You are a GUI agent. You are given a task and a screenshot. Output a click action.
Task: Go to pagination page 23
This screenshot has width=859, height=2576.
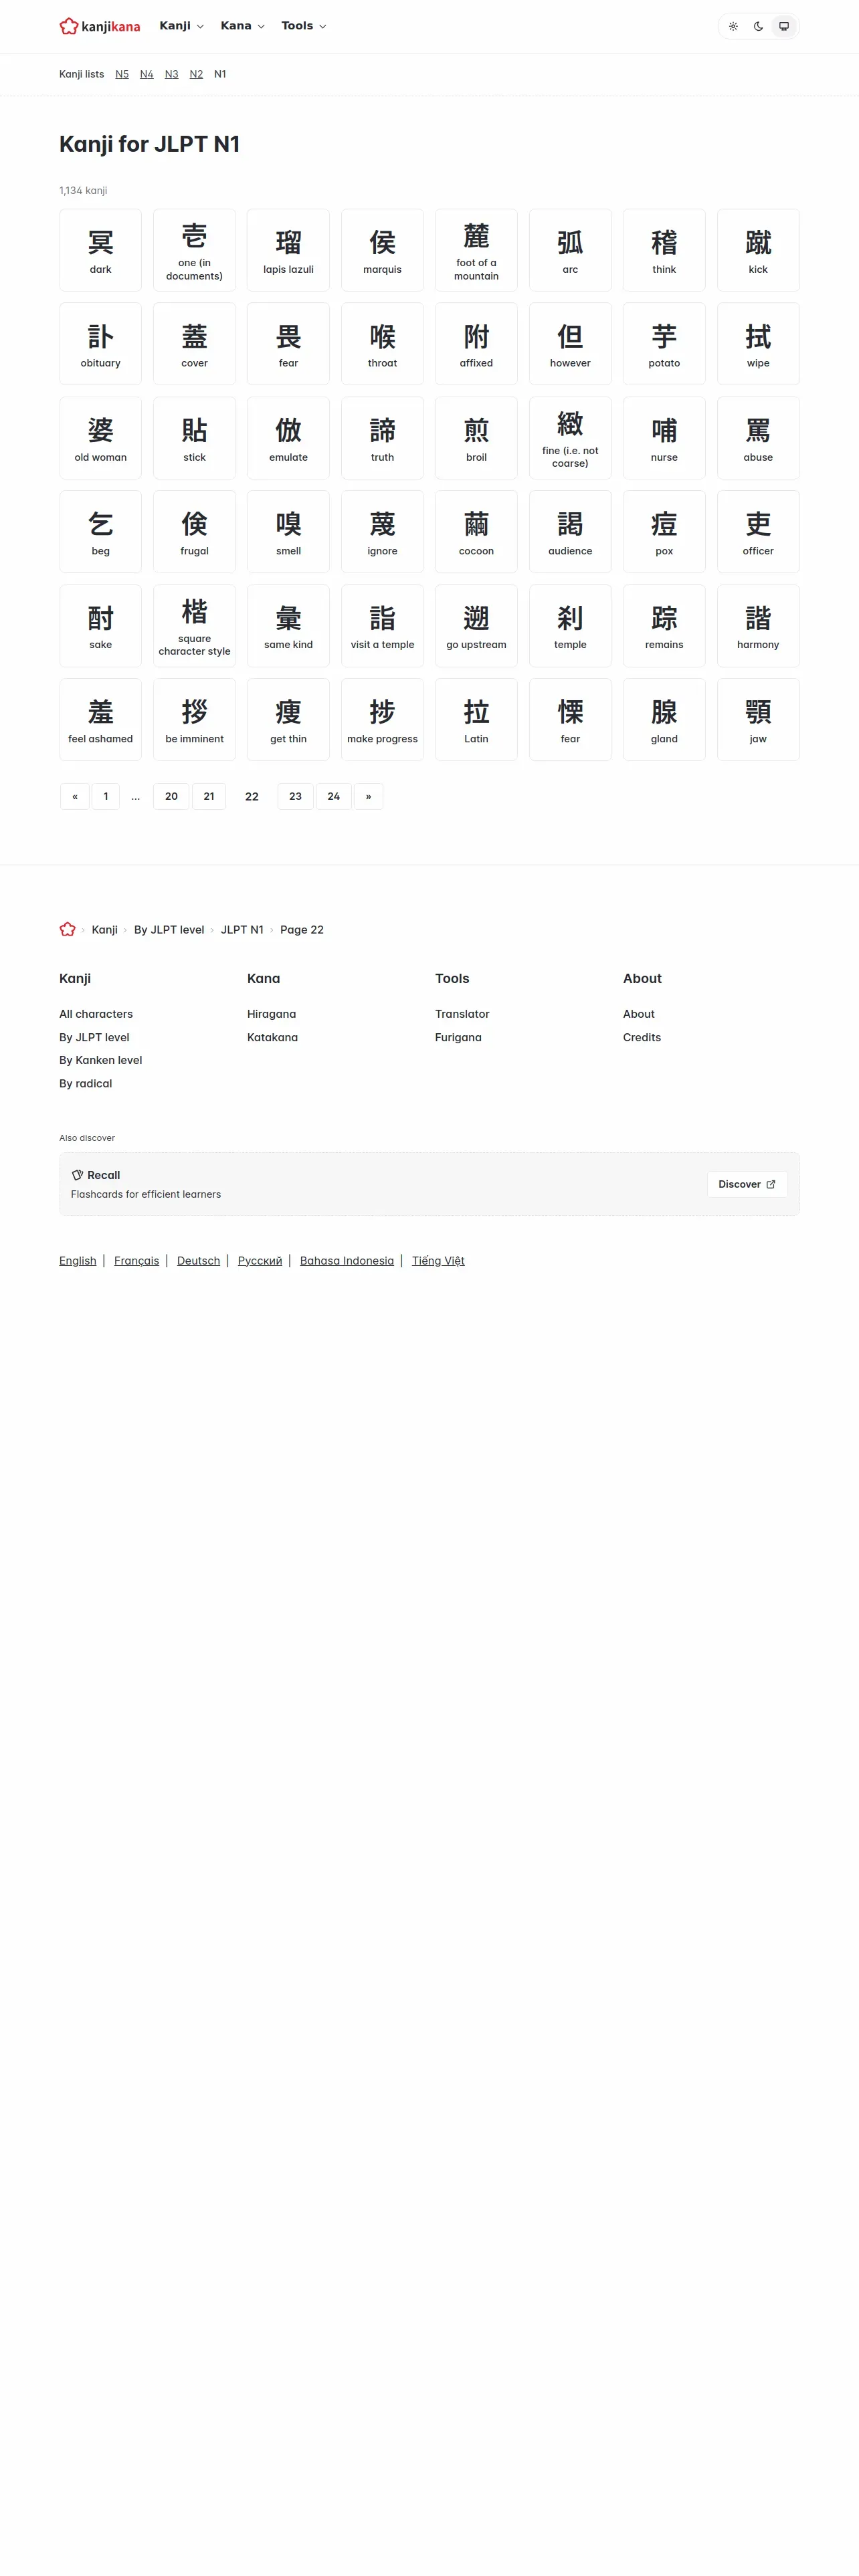coord(295,796)
